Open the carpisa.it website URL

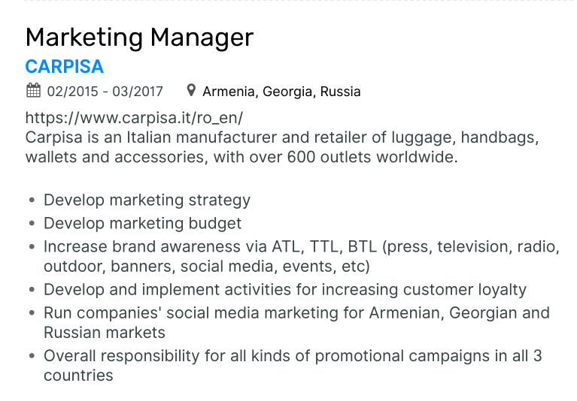click(x=134, y=118)
